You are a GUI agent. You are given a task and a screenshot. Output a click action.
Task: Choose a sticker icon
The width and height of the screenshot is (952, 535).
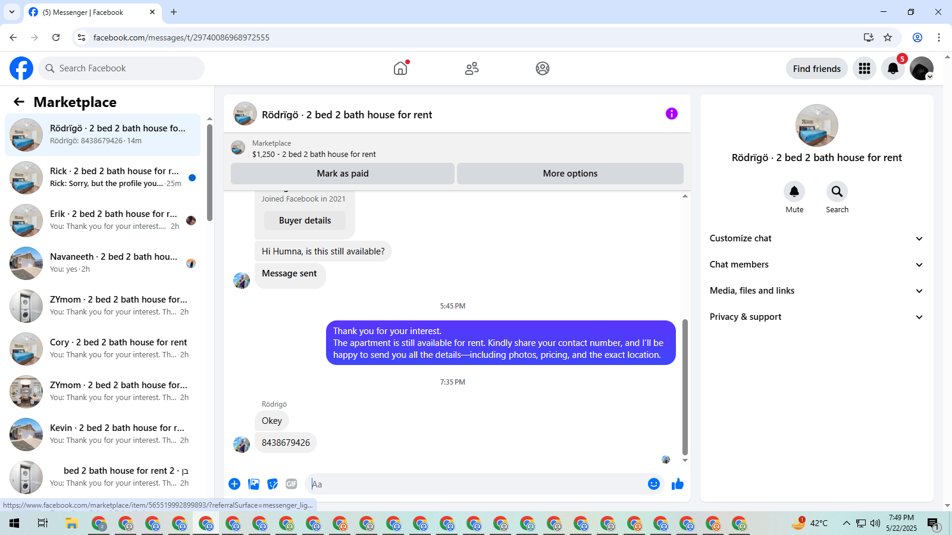pyautogui.click(x=273, y=484)
